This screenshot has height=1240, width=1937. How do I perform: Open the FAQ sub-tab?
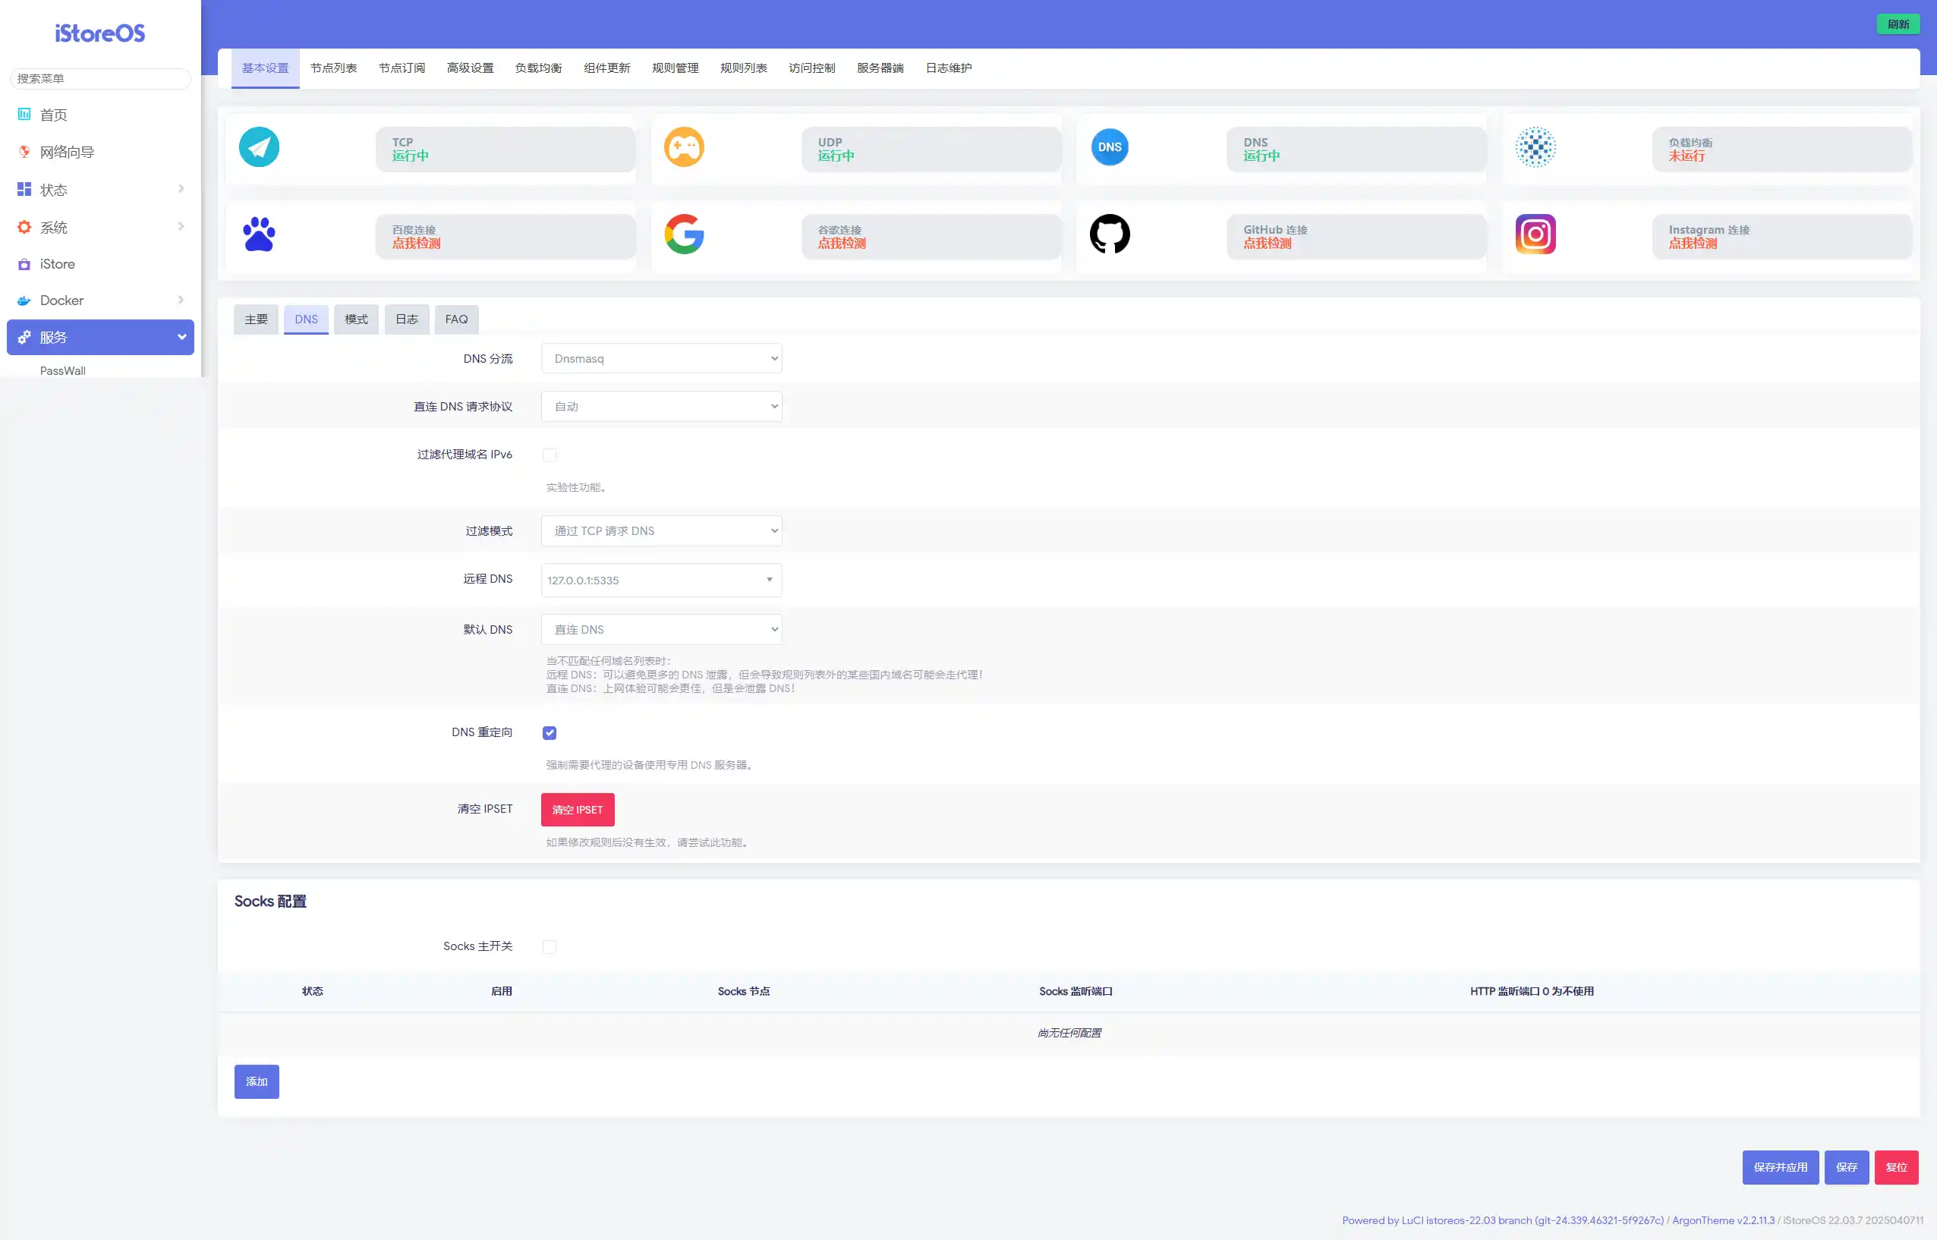tap(457, 319)
